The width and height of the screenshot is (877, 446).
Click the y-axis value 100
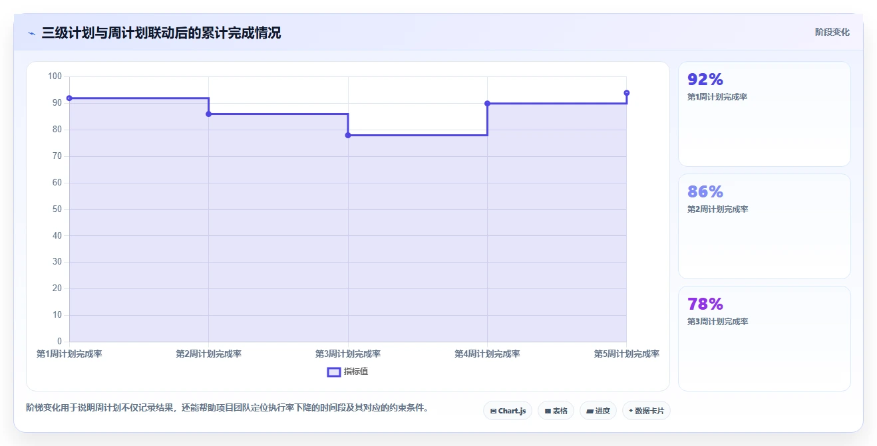click(55, 76)
